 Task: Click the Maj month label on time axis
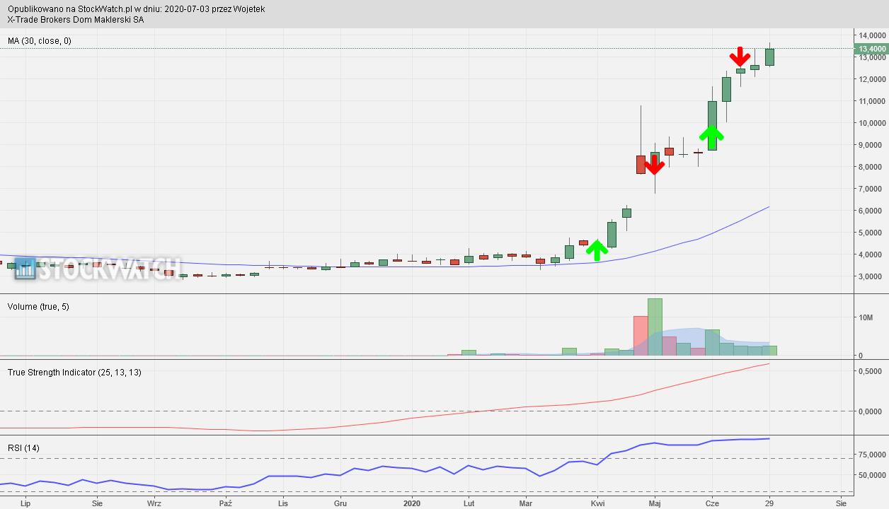(655, 503)
